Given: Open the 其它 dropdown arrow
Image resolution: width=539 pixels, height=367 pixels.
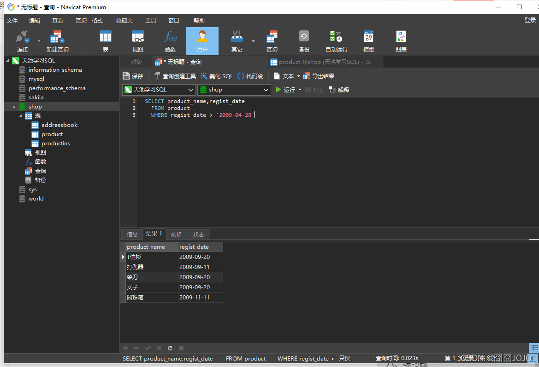Looking at the screenshot, I should 253,41.
